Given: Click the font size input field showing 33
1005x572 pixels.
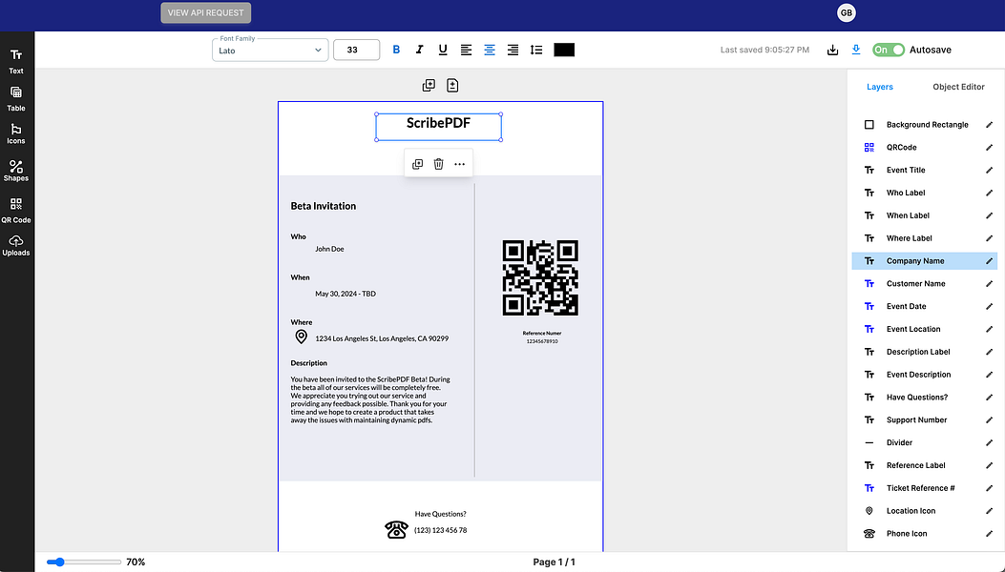Looking at the screenshot, I should 356,49.
